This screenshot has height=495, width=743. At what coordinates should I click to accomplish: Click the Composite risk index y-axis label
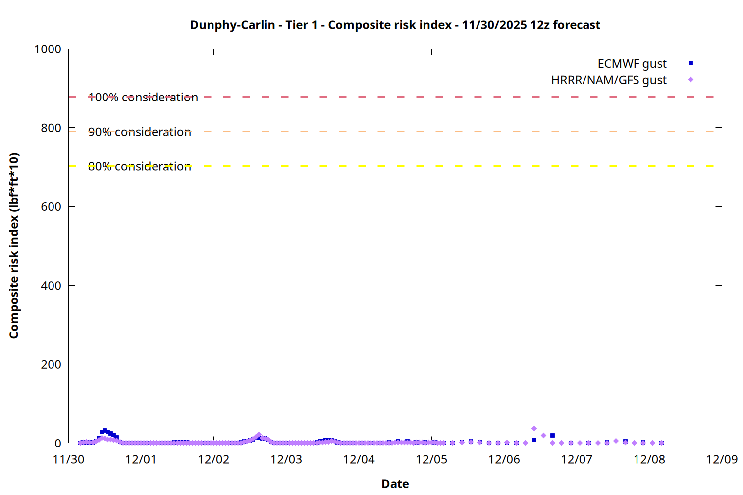14,246
